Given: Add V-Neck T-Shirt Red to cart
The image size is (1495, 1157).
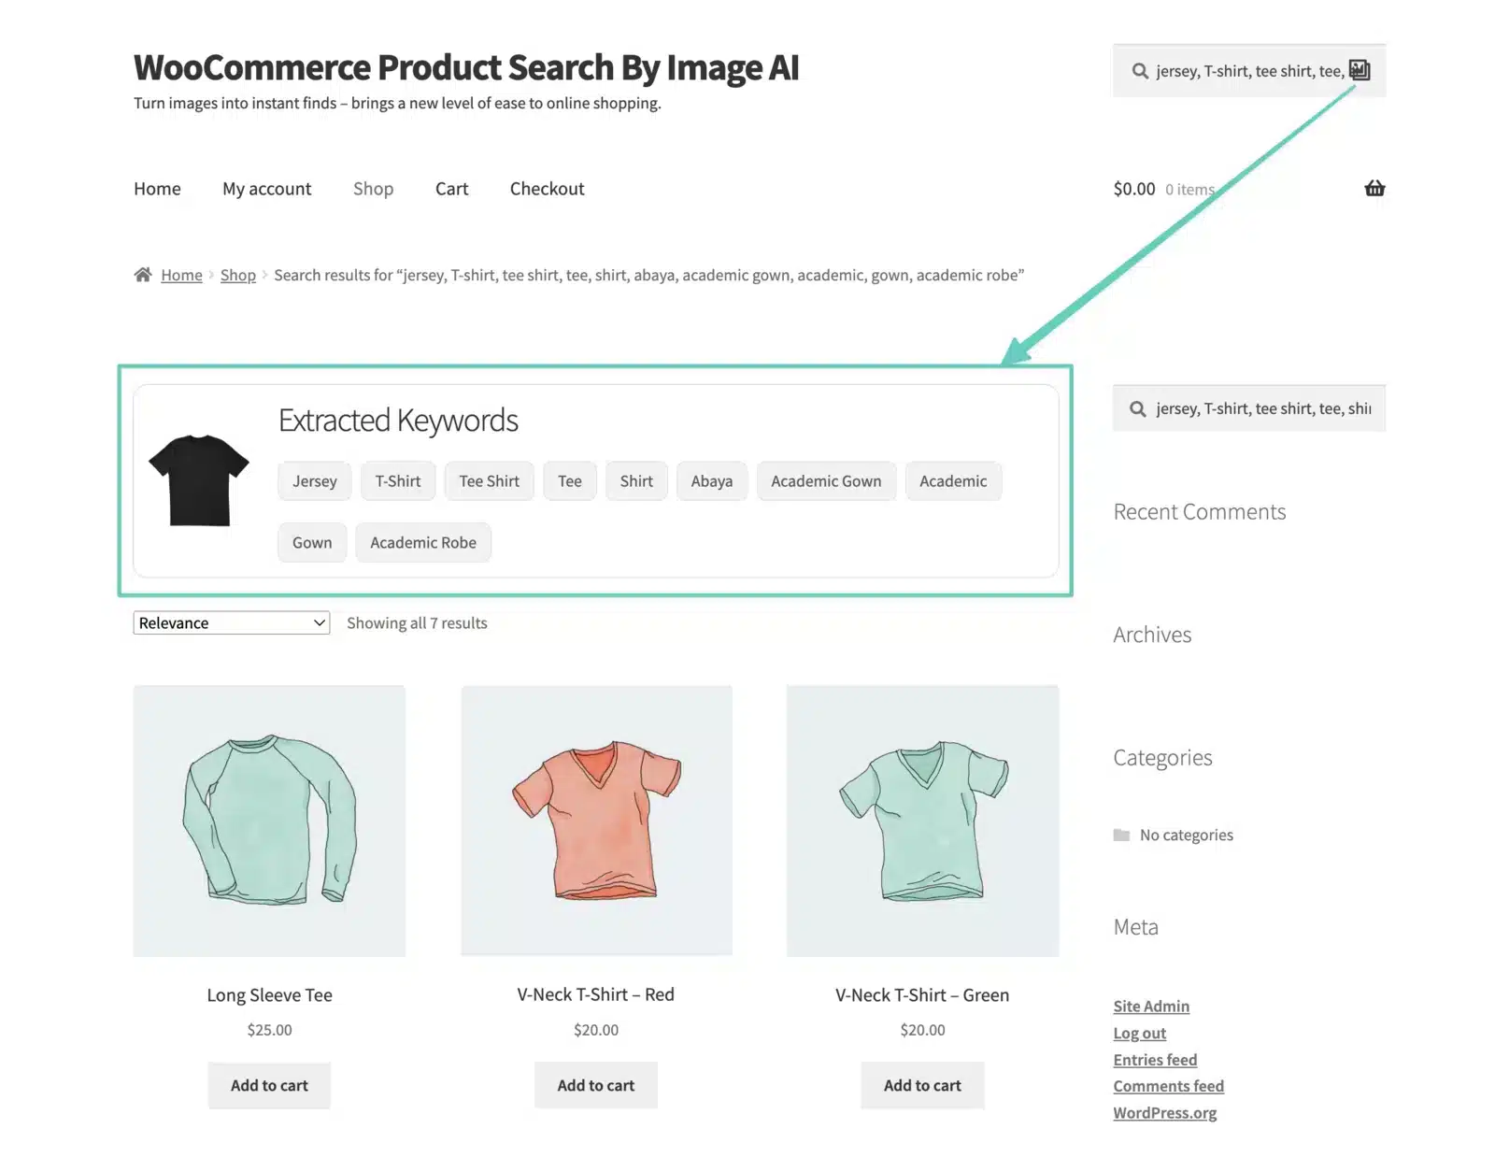Looking at the screenshot, I should pos(596,1086).
